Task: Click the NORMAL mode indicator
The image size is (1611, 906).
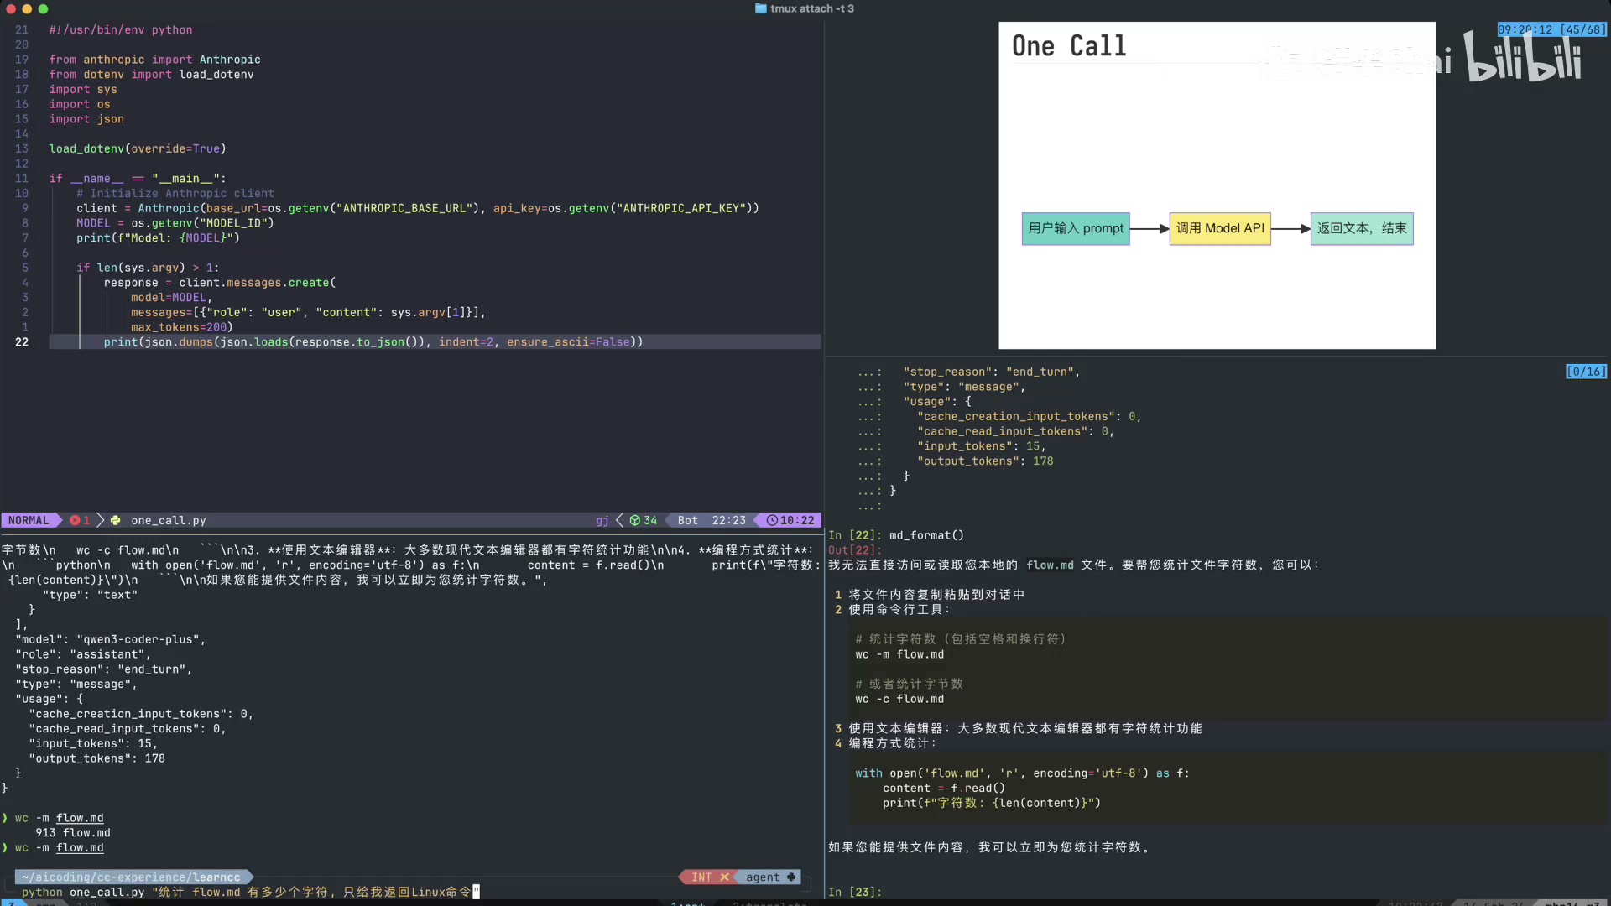Action: (29, 521)
